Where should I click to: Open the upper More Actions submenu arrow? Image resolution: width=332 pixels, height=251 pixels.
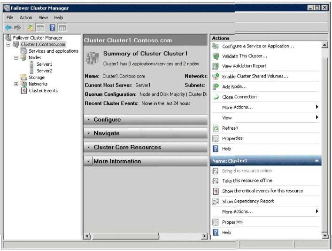[317, 107]
